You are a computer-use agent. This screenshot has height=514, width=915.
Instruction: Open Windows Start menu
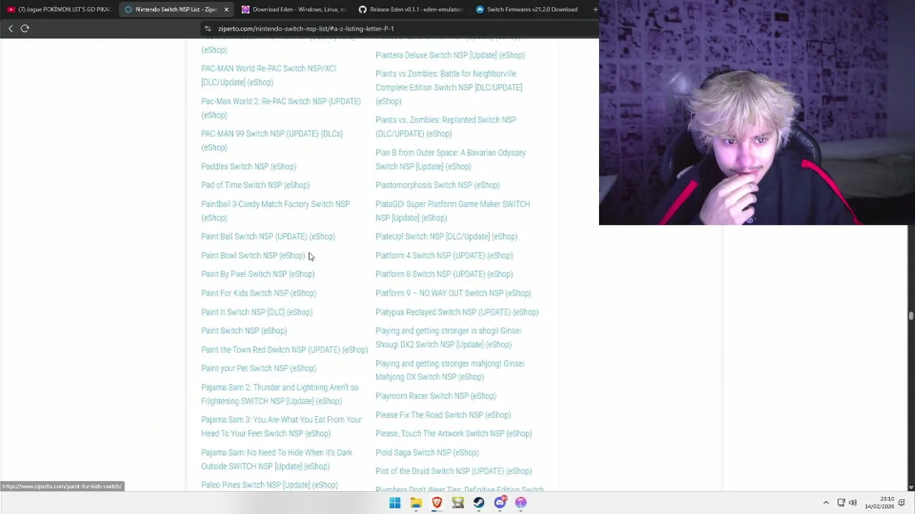click(x=395, y=503)
